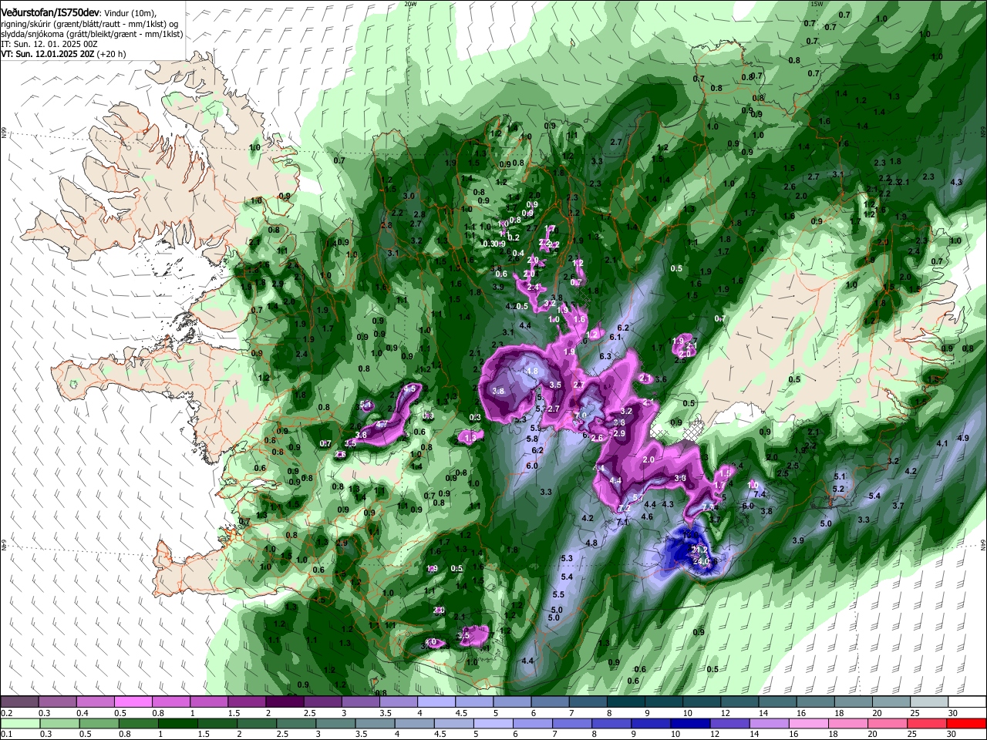Select the violet swatch labeled 12 in rain legend
The width and height of the screenshot is (987, 740).
tap(729, 723)
